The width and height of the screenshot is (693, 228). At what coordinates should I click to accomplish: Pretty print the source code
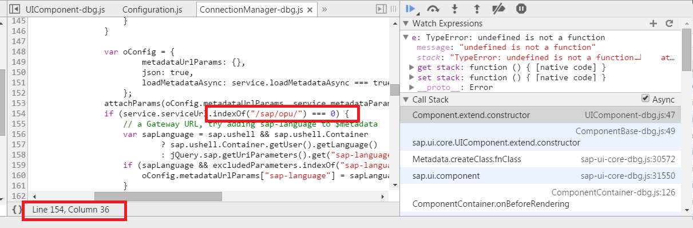17,210
